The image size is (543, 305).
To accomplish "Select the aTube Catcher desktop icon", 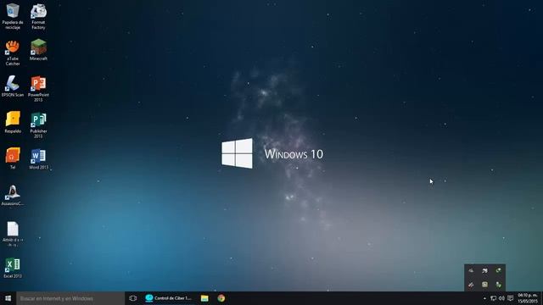I will point(13,53).
